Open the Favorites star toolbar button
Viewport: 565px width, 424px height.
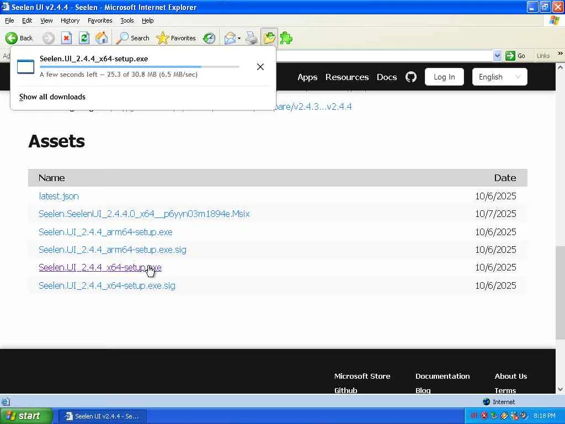[x=176, y=38]
